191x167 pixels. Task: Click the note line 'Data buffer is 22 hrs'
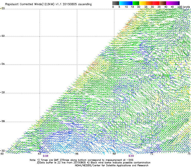coord(53,163)
